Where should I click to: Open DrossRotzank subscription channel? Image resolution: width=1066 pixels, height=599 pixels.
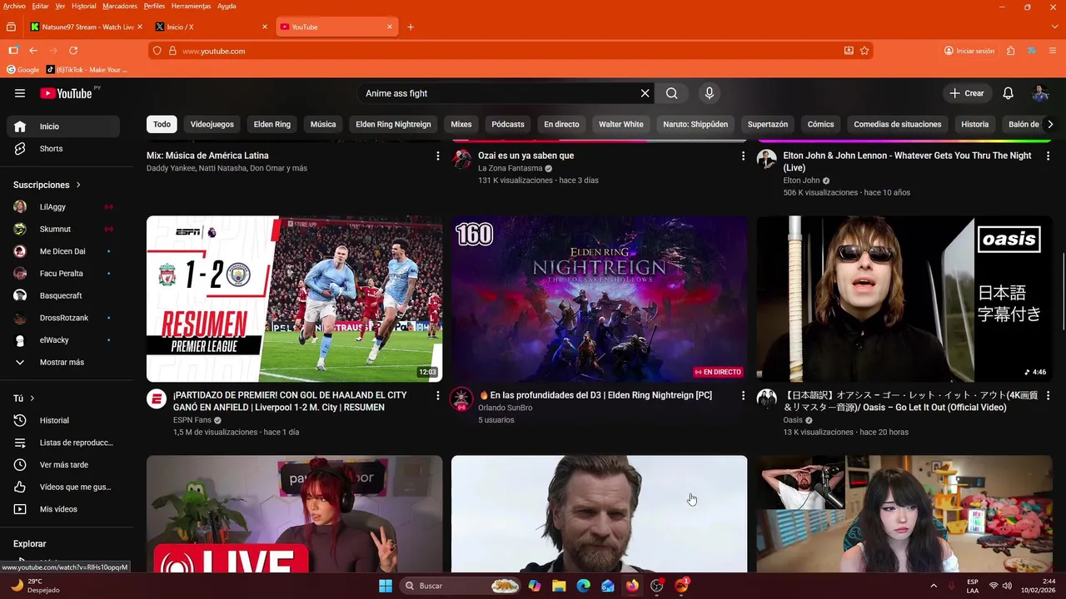coord(63,318)
